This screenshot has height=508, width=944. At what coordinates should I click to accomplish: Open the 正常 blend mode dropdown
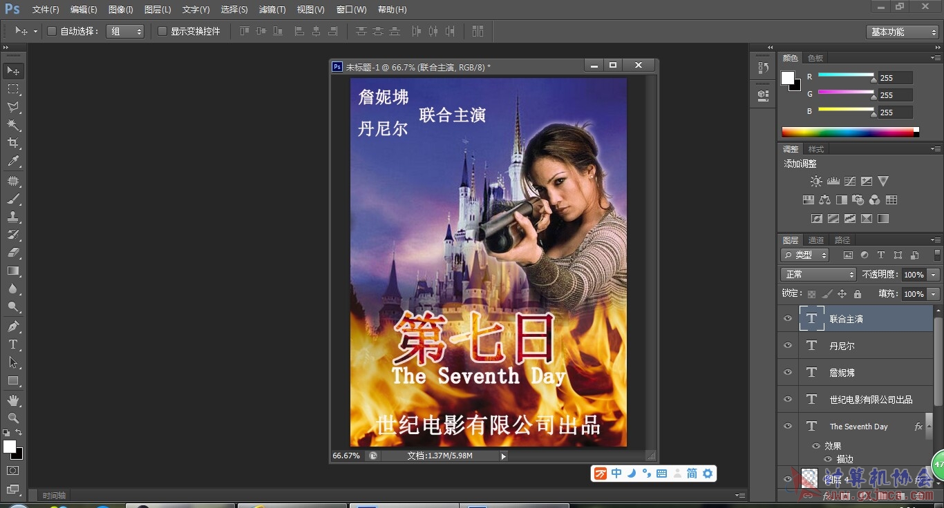(x=819, y=275)
